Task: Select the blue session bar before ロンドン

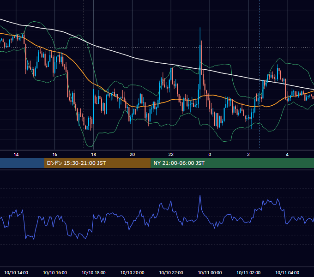Action: point(22,163)
